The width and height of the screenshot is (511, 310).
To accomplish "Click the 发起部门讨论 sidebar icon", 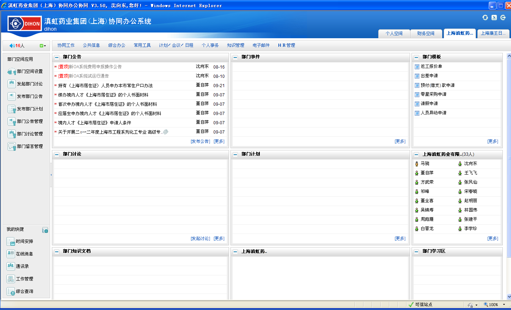I will pyautogui.click(x=11, y=84).
